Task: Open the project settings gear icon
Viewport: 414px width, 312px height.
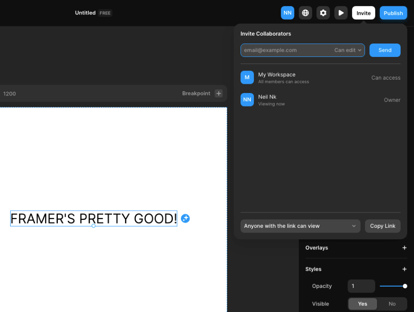Action: (x=323, y=12)
